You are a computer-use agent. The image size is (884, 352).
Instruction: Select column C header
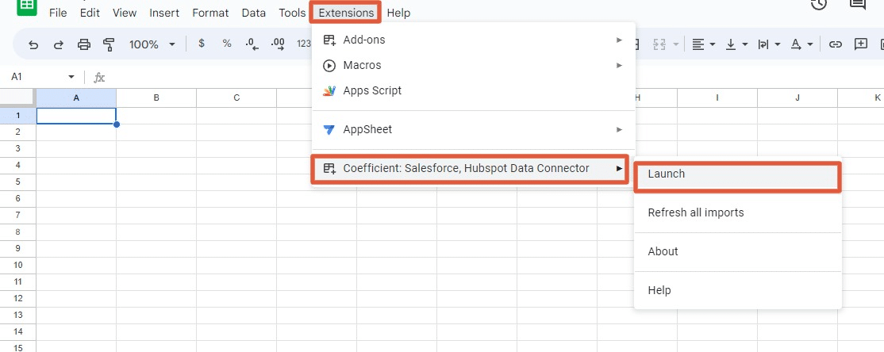(236, 98)
